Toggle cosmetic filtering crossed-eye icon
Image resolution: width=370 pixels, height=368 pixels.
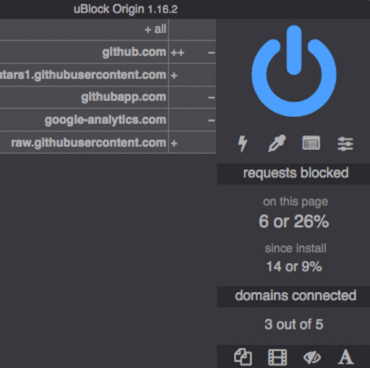pyautogui.click(x=312, y=356)
